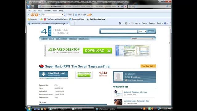The image size is (197, 111).
Task: Open the Tools menu in menu bar
Action: (x=55, y=11)
